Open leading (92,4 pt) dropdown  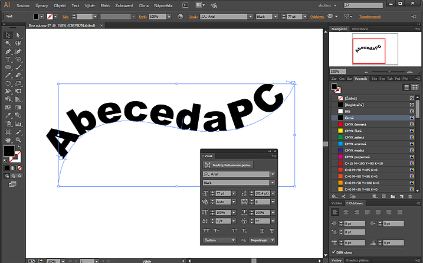coord(273,193)
